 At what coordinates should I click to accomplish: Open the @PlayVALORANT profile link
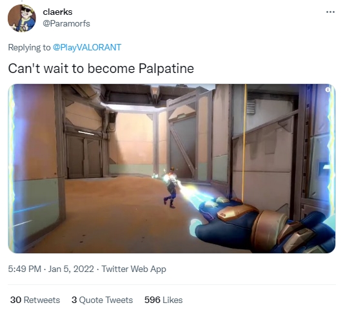(x=87, y=47)
